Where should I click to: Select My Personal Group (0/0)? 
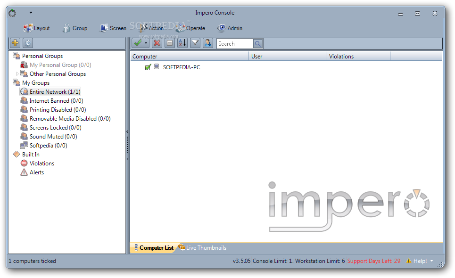click(x=60, y=65)
